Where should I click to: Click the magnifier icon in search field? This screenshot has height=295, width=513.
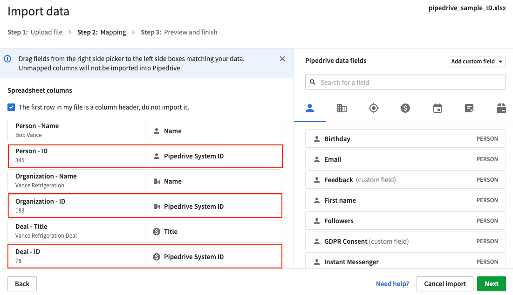click(313, 82)
